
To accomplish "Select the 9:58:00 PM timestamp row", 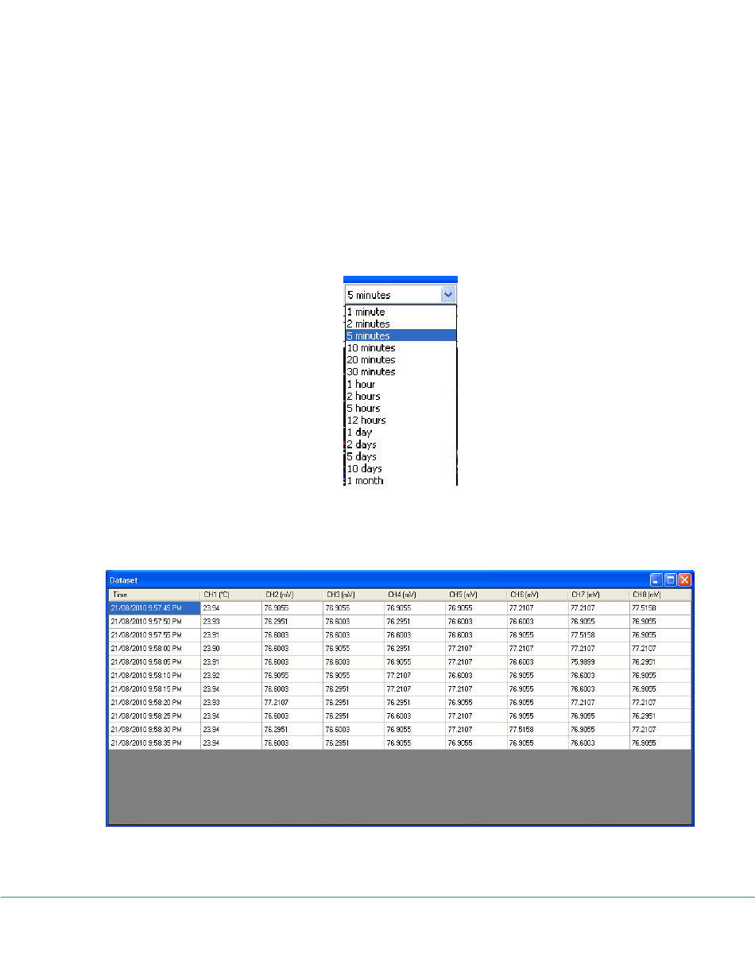I will coord(154,648).
